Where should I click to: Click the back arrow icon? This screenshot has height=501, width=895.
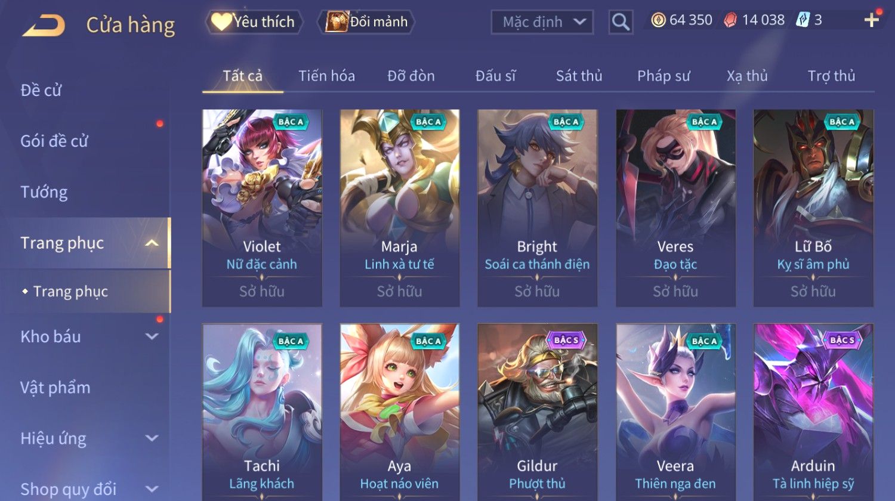tap(44, 26)
